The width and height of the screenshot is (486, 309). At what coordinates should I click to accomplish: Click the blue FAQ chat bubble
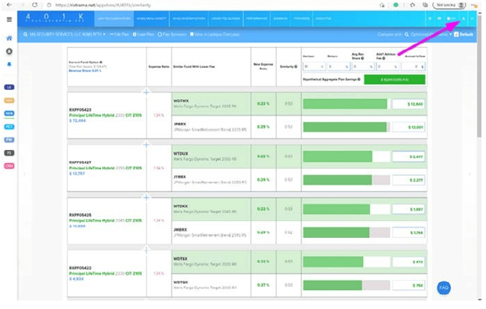tap(443, 288)
